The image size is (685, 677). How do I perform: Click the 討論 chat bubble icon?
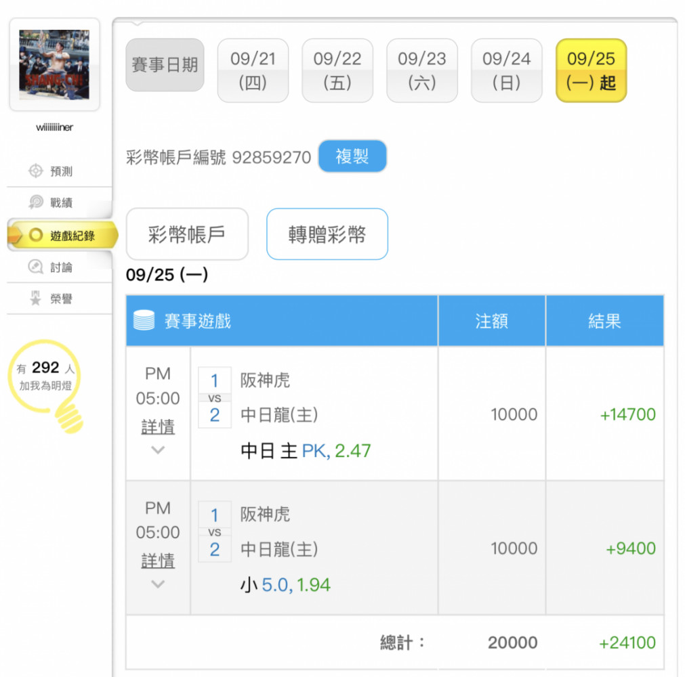click(35, 267)
